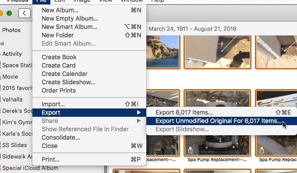Viewport: 297px width, 173px height.
Task: Open the 2015 favorites album
Action: (x=17, y=88)
